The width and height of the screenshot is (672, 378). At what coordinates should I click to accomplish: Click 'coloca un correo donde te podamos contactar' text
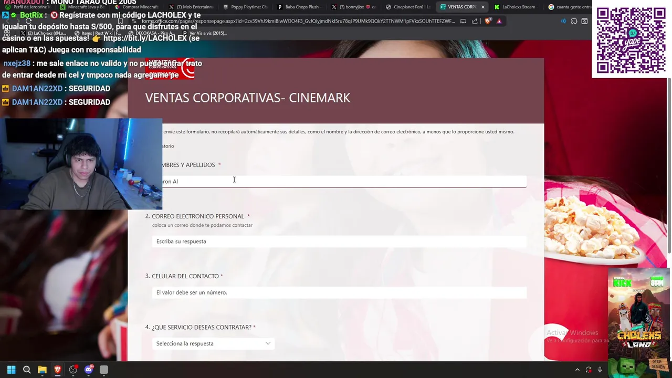(202, 225)
